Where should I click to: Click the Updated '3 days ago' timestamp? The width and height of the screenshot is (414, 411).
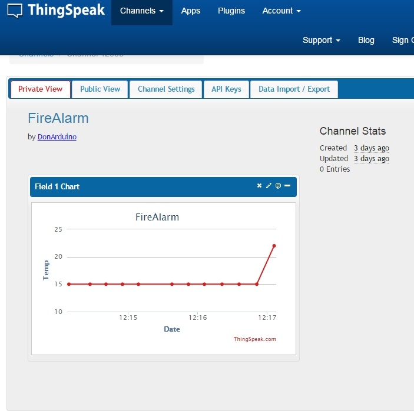pos(372,158)
